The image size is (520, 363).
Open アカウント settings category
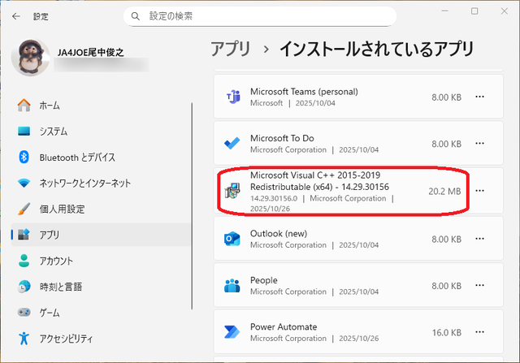(x=101, y=261)
